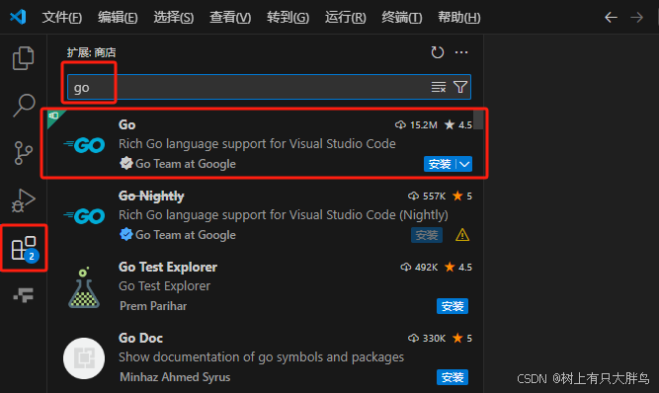659x393 pixels.
Task: Open the filter extensions funnel icon
Action: pyautogui.click(x=460, y=87)
